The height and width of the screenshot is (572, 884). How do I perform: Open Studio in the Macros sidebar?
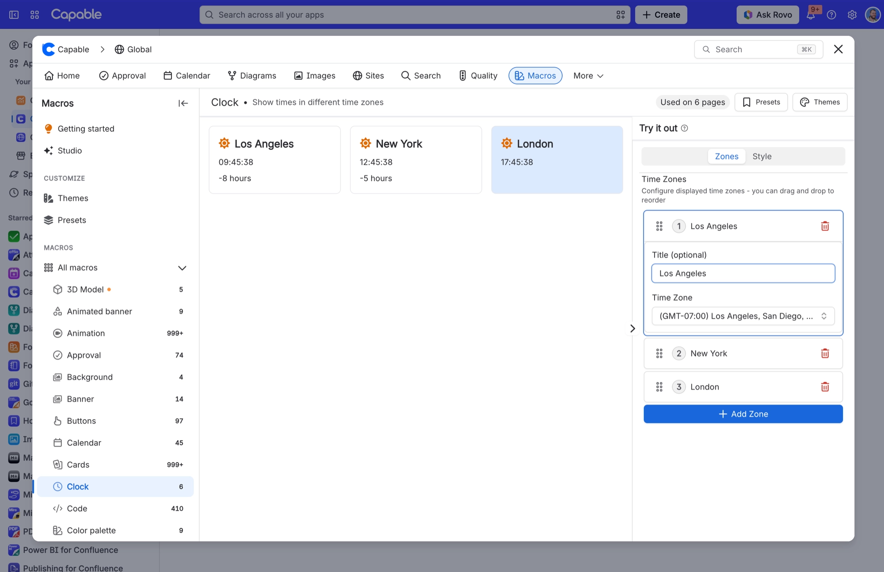(115, 151)
